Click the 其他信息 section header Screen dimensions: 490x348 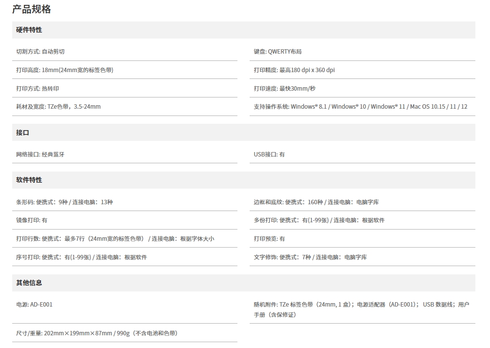pyautogui.click(x=29, y=283)
